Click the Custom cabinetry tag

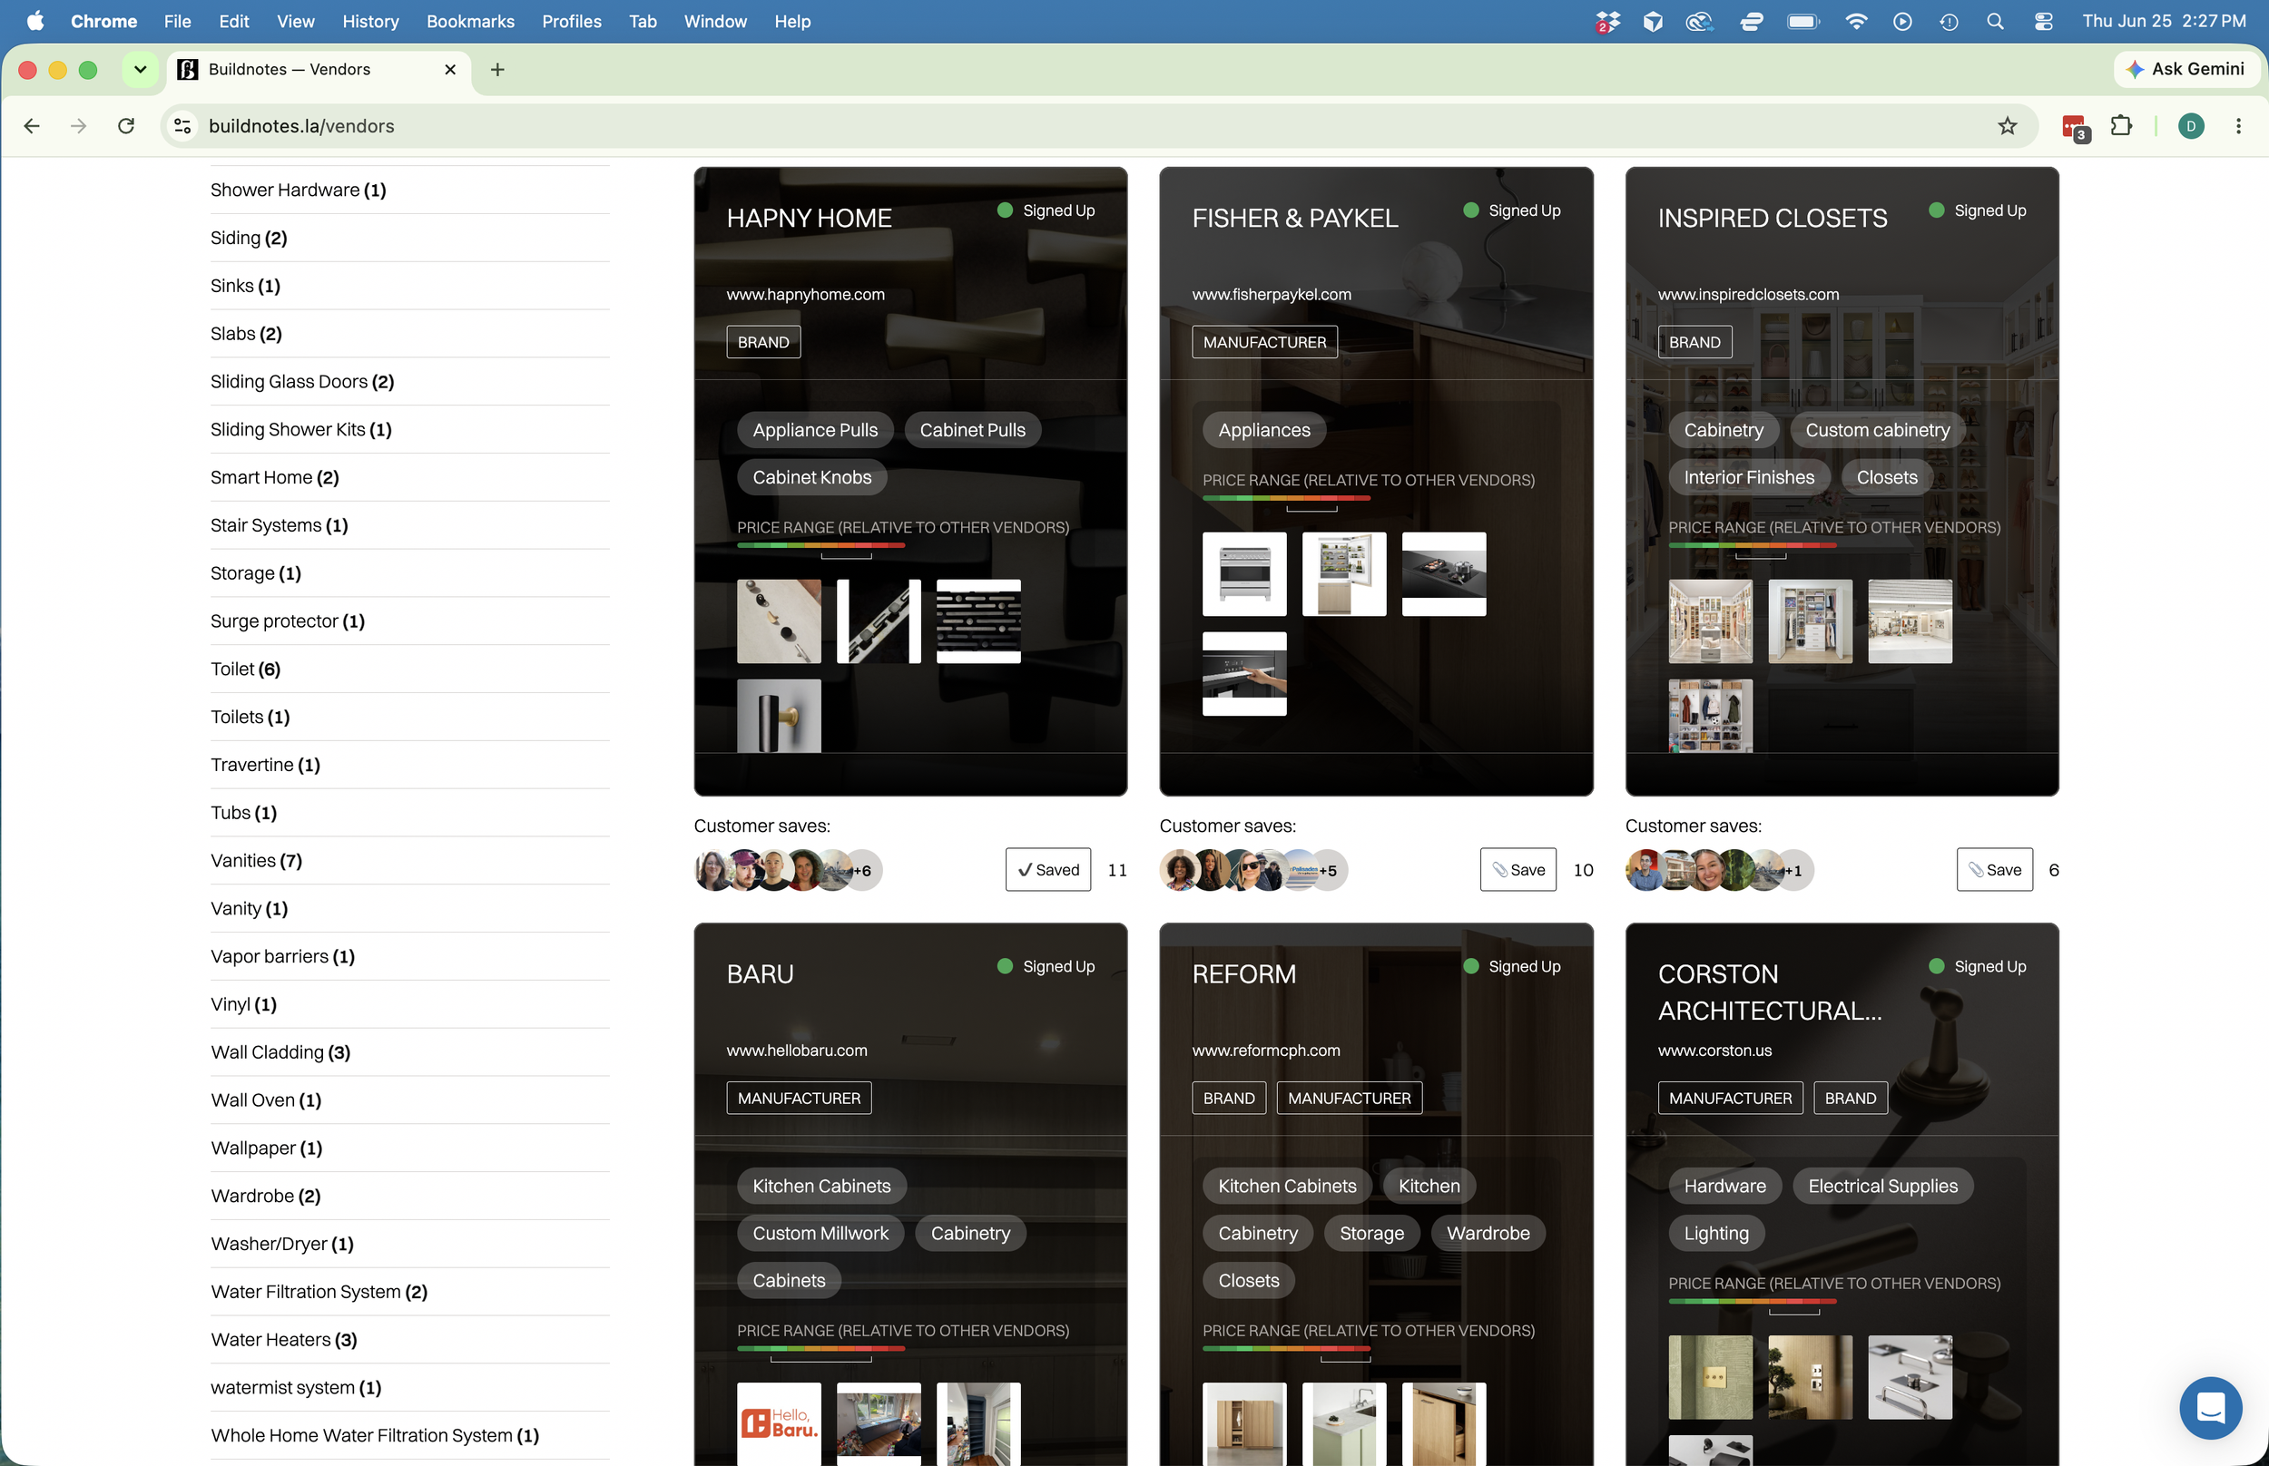point(1877,429)
